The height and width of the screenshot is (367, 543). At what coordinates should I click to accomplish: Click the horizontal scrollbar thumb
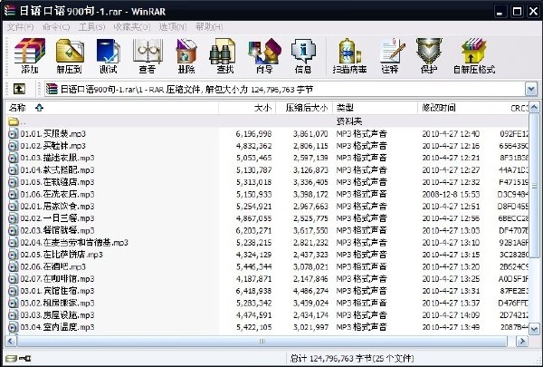click(262, 341)
